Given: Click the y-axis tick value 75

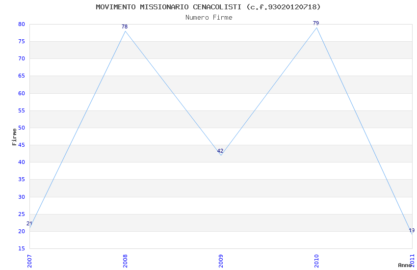Looking at the screenshot, I should pyautogui.click(x=22, y=42).
